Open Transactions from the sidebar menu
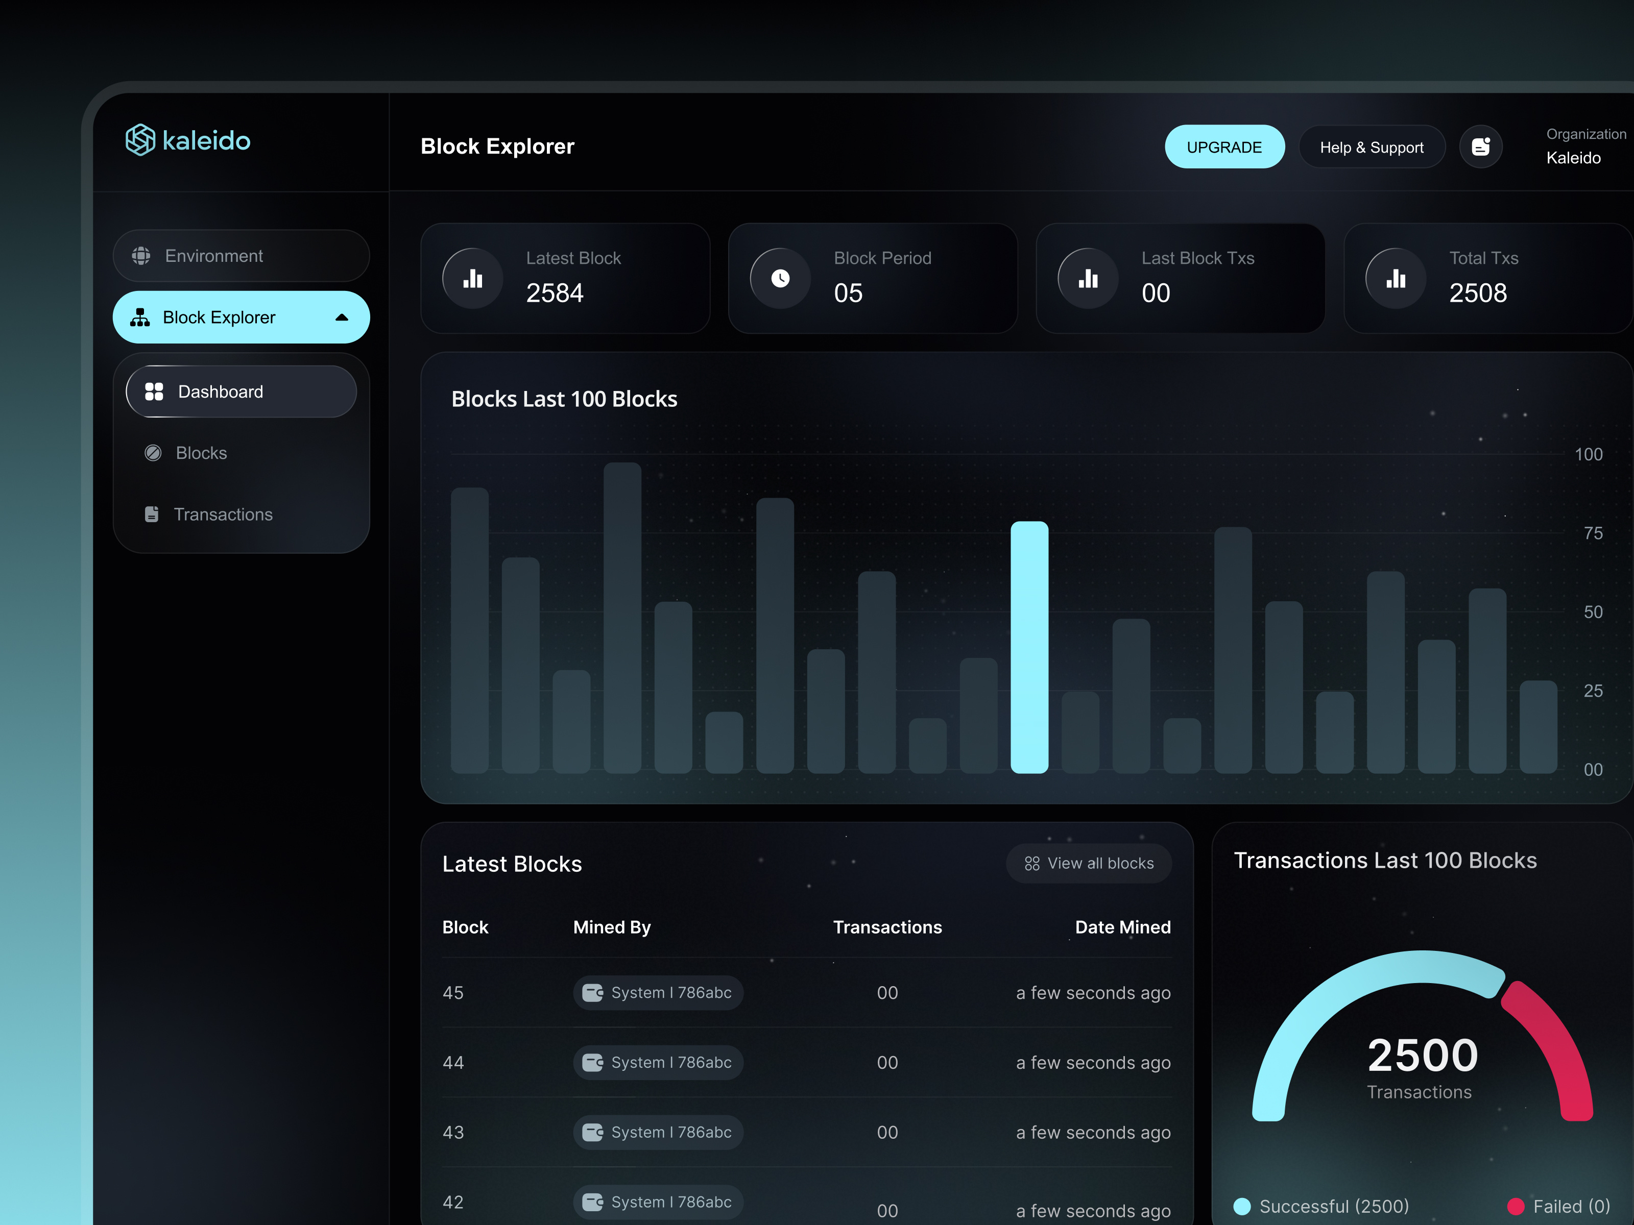 click(224, 514)
